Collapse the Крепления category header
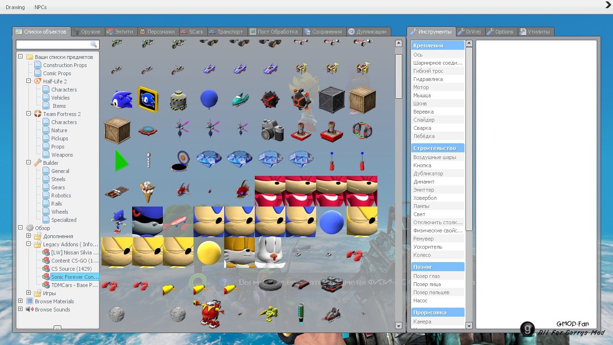613x345 pixels. tap(438, 46)
